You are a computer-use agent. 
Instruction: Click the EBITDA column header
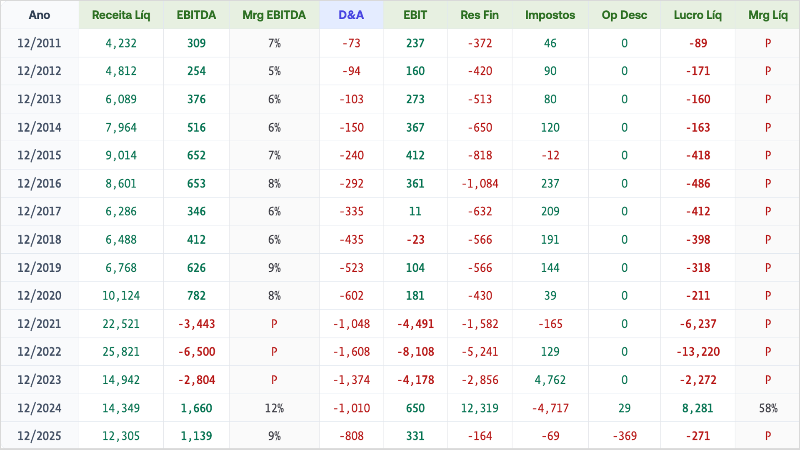(x=196, y=15)
